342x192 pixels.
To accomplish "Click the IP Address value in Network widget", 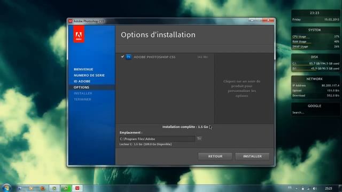I will pos(330,85).
